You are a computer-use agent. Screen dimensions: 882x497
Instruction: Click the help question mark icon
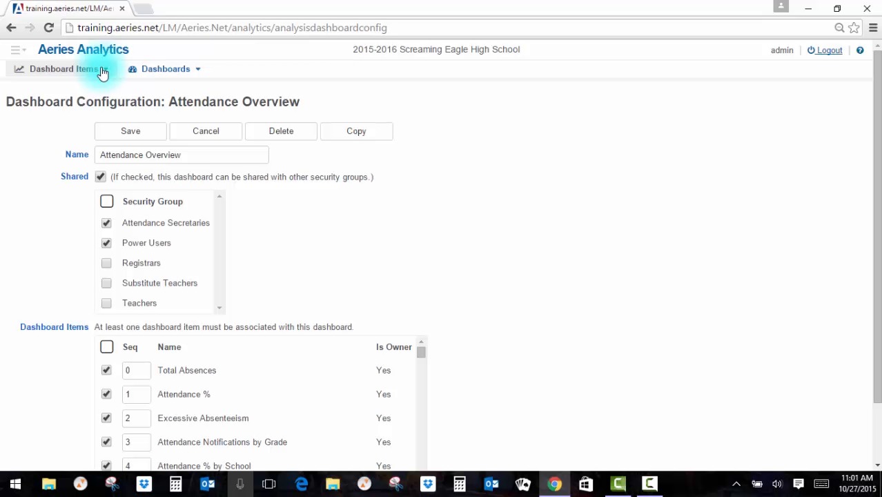click(860, 50)
